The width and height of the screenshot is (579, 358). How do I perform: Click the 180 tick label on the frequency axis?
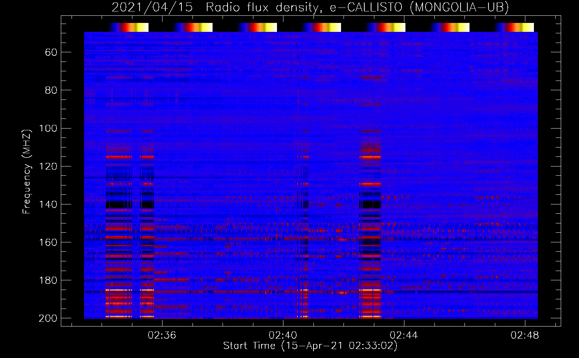48,280
